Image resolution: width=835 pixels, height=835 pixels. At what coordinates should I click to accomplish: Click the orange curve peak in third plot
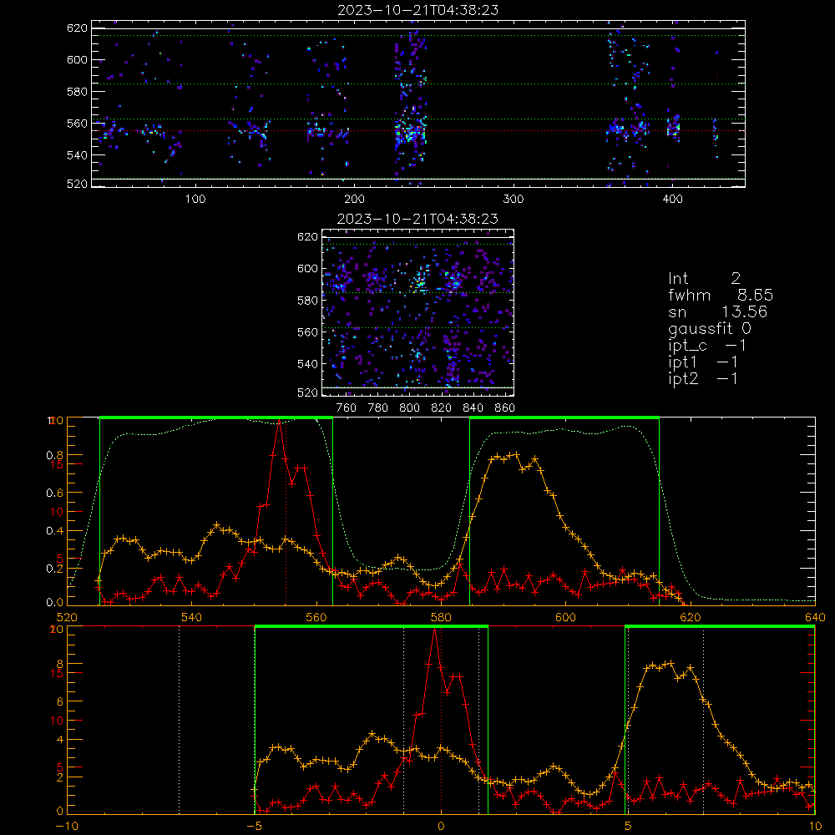click(x=515, y=454)
